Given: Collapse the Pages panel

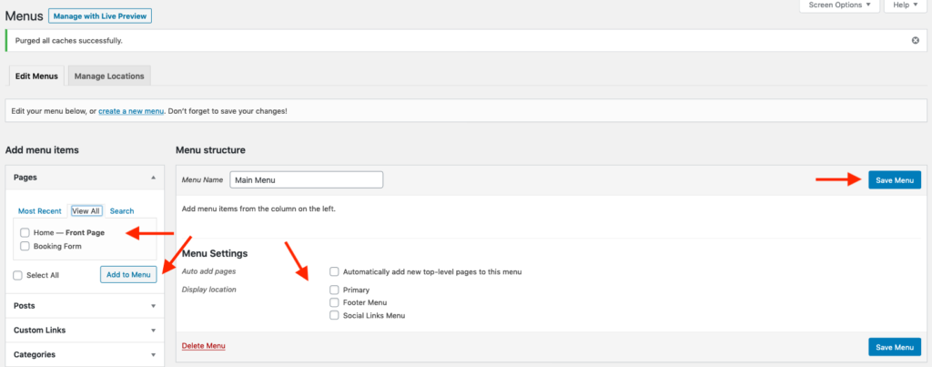Looking at the screenshot, I should click(153, 178).
